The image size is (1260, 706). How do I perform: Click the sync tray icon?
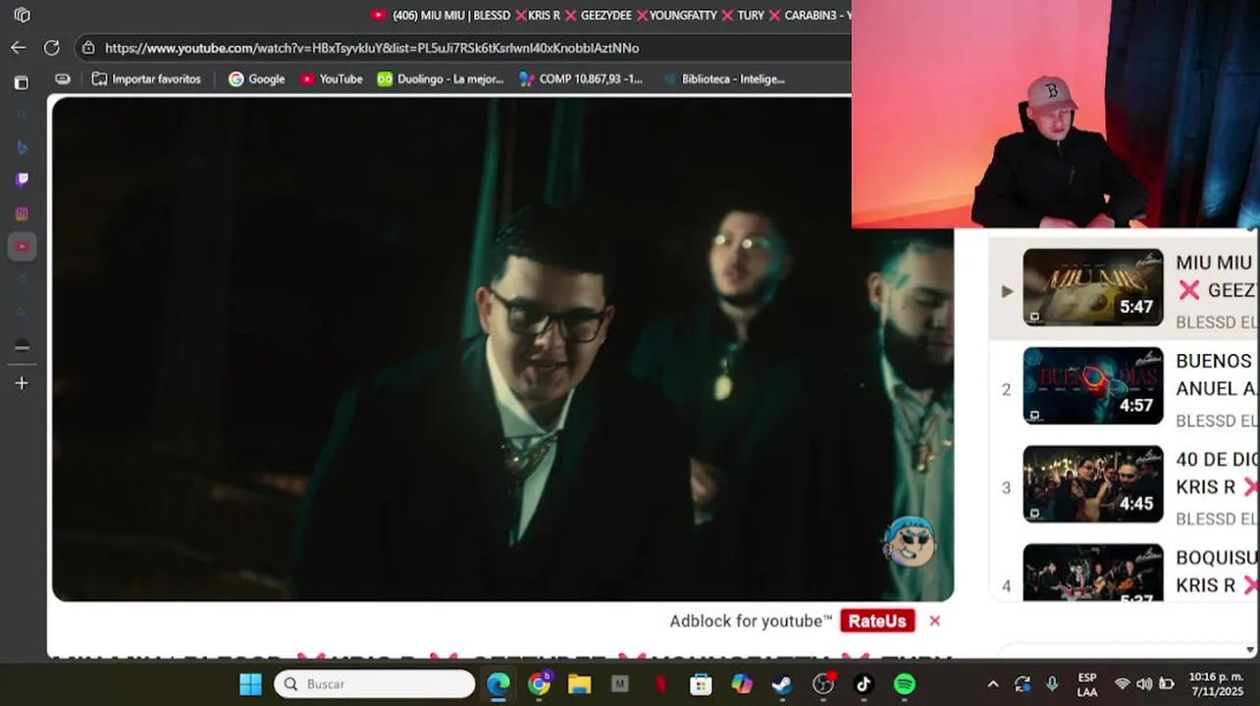click(1023, 683)
